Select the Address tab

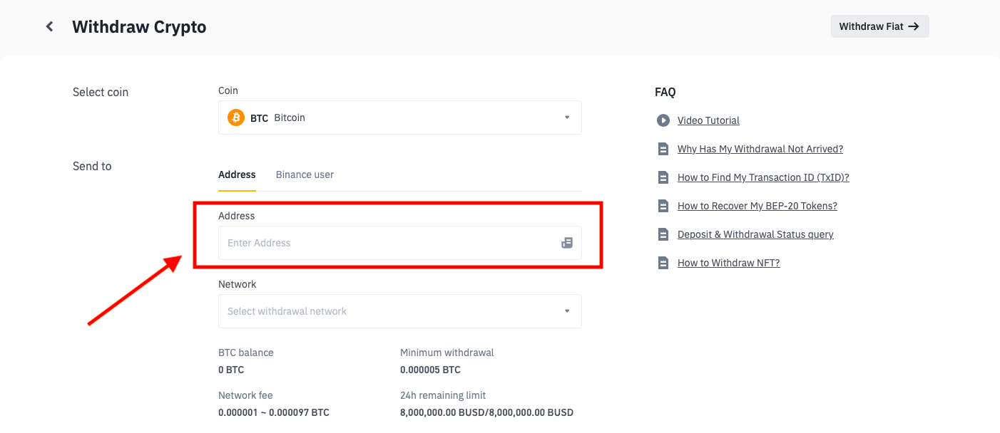[237, 174]
